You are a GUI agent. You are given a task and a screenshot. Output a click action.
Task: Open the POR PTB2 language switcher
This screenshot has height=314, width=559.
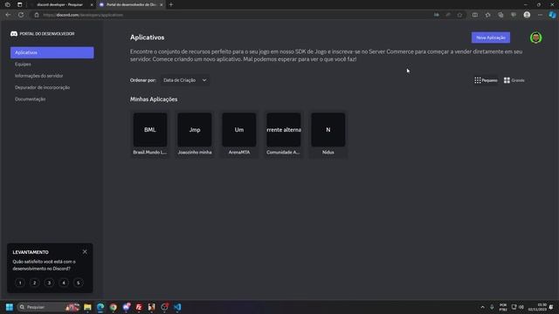coord(503,307)
